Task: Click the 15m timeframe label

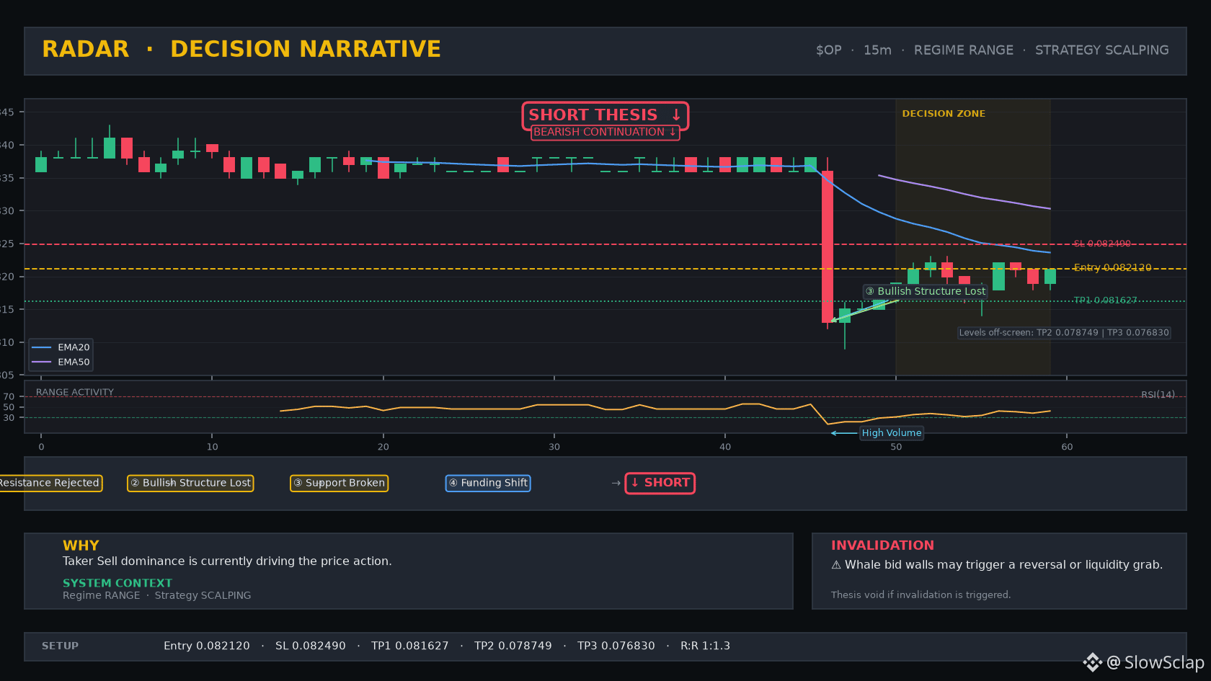Action: [877, 50]
